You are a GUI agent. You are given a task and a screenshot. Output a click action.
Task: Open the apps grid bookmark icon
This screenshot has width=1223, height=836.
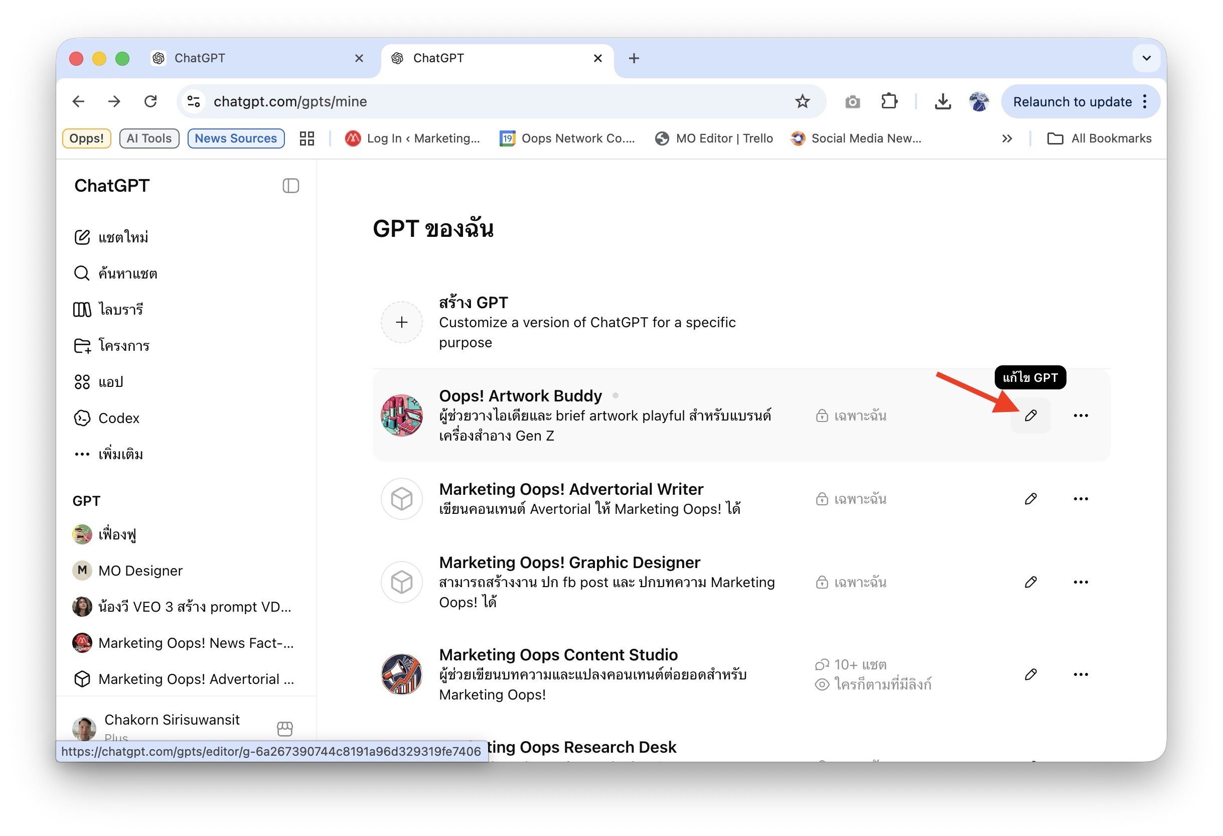[x=307, y=138]
